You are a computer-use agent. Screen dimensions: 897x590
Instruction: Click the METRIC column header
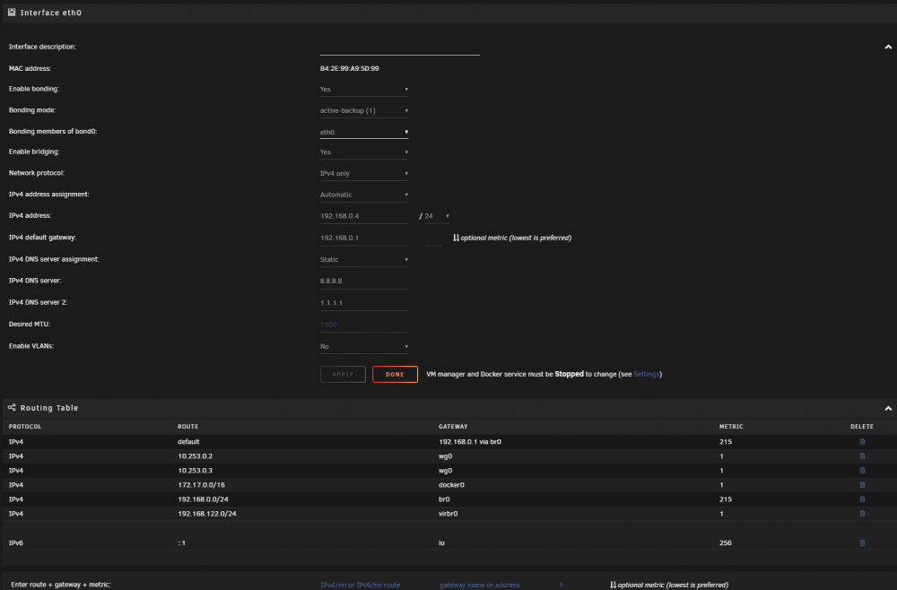(731, 427)
